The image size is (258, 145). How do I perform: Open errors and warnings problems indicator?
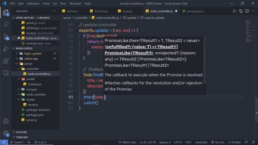(x=40, y=142)
